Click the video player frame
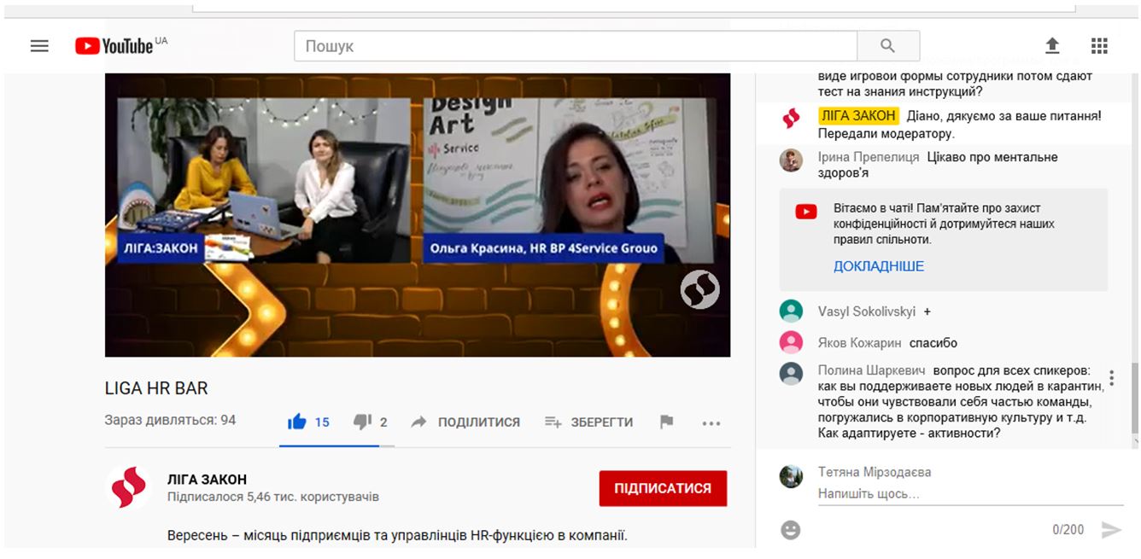 pos(418,215)
